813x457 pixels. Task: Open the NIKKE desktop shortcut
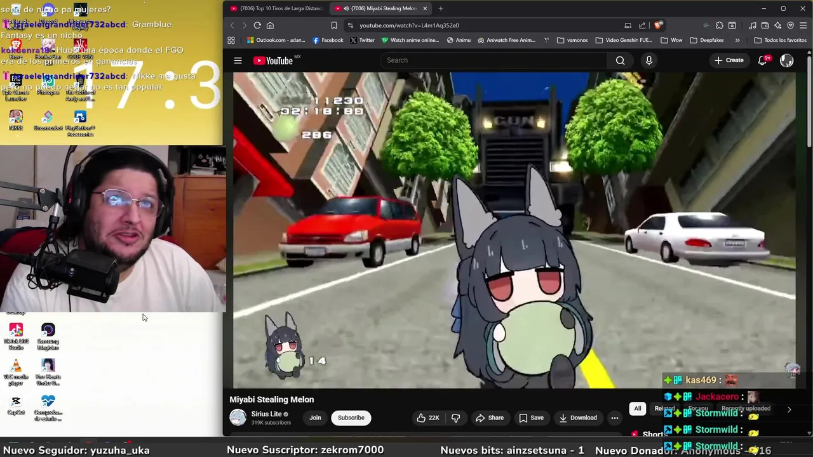point(15,121)
